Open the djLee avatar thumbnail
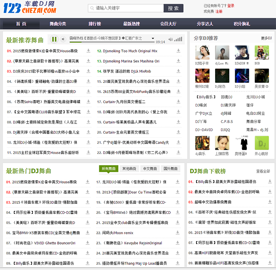This screenshot has width=276, height=270. click(222, 53)
